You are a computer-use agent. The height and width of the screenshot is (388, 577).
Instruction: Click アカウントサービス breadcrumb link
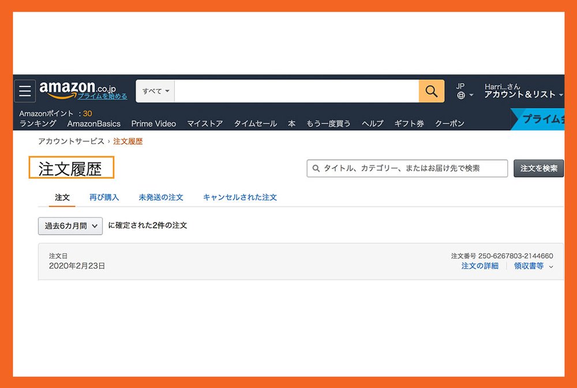click(x=71, y=141)
